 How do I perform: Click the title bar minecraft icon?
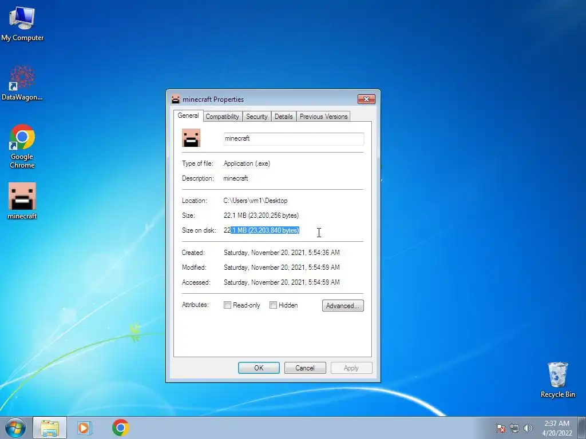tap(176, 99)
